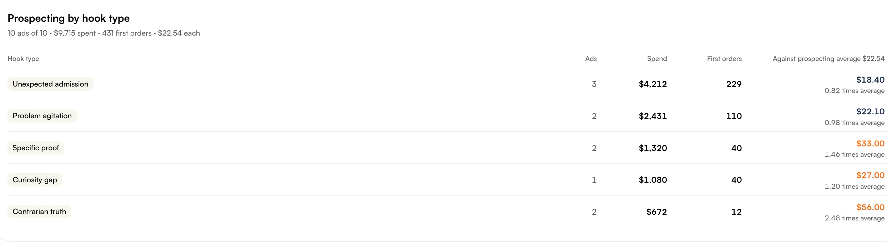Viewport: 887px width, 245px height.
Task: Choose the Curiosity gap hook tag
Action: pos(35,180)
